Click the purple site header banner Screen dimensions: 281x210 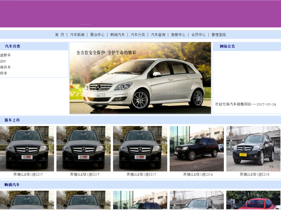140,14
